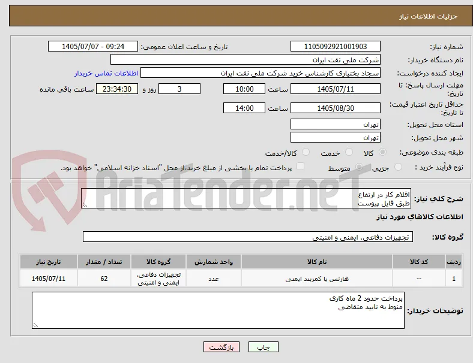
Task: Click the page title جزئیات اطلاعات نیاز
Action: click(x=429, y=16)
